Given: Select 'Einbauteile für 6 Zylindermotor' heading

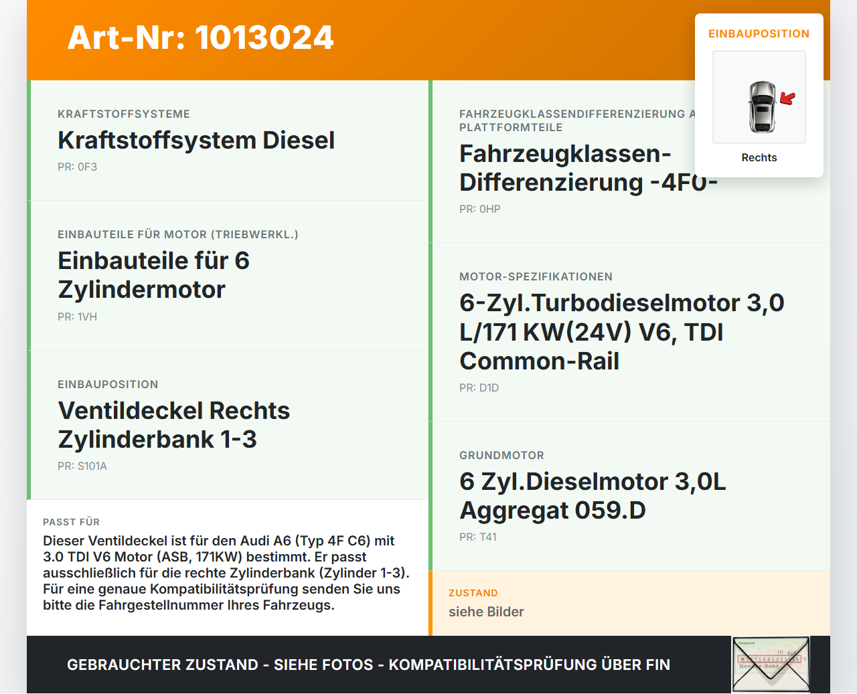Looking at the screenshot, I should tap(154, 275).
